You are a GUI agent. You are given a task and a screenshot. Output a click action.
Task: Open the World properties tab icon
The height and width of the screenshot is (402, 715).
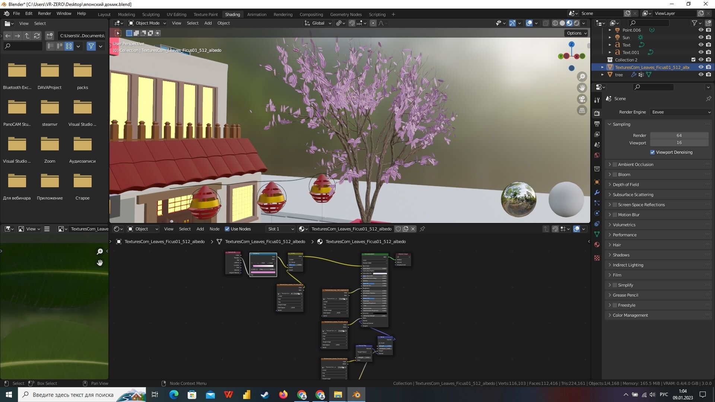coord(597,155)
